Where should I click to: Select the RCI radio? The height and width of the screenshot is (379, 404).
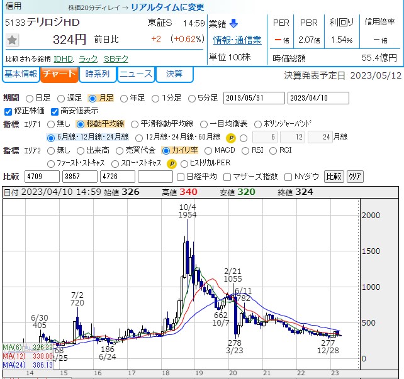[x=273, y=151]
